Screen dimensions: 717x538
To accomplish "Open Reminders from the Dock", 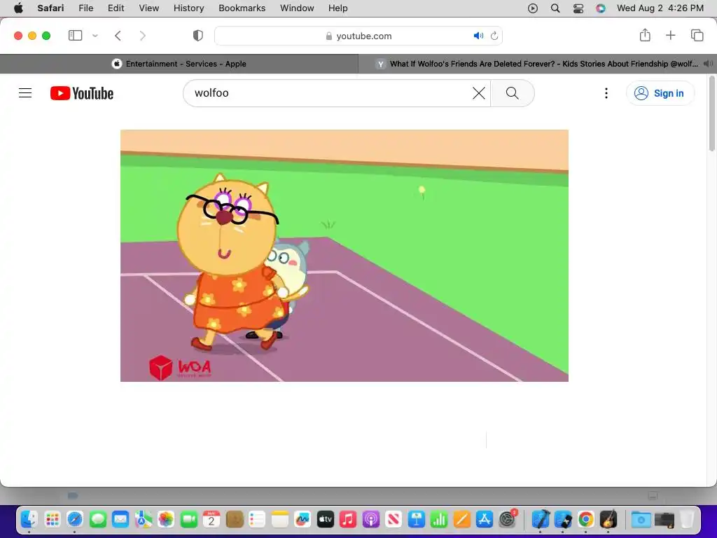I will tap(257, 520).
